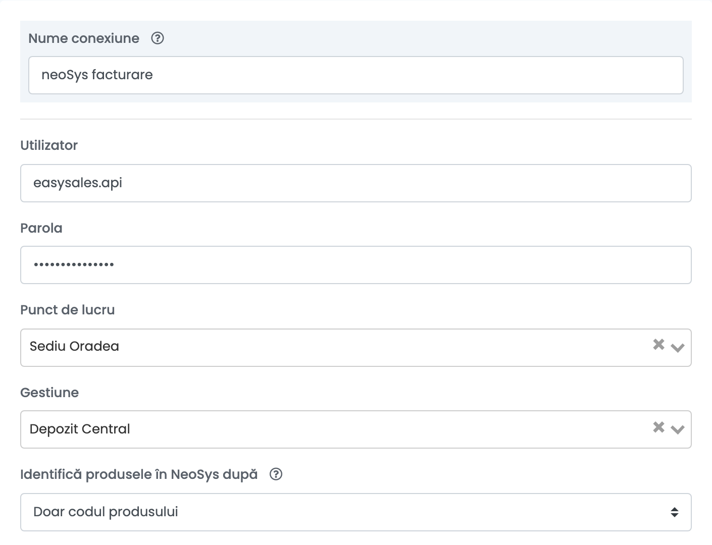Expand the Gestiune dropdown chevron

coord(677,429)
